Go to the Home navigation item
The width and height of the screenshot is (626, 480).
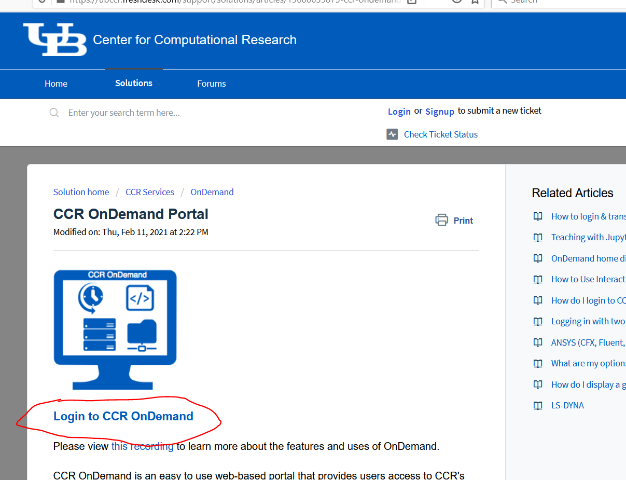(56, 84)
